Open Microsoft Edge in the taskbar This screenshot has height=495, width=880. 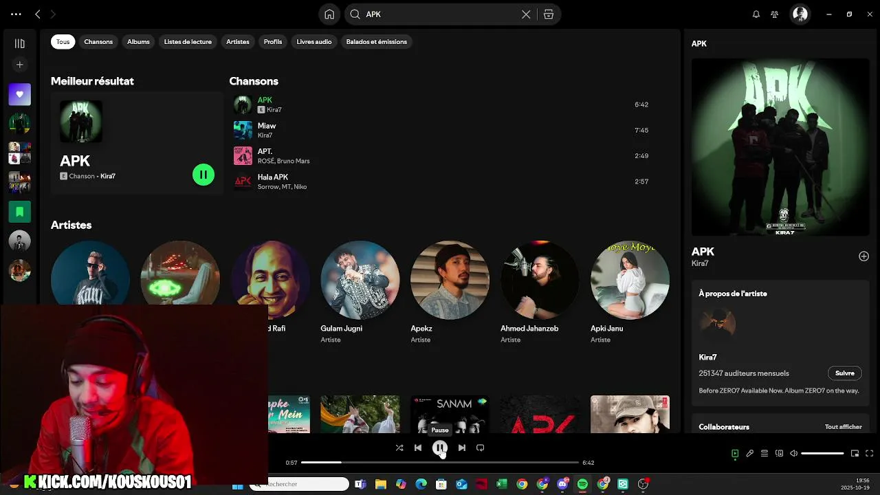[421, 485]
